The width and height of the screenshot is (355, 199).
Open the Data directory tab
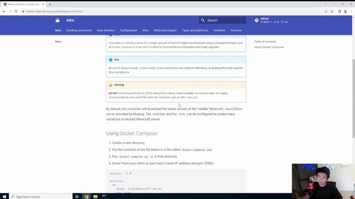pos(106,30)
